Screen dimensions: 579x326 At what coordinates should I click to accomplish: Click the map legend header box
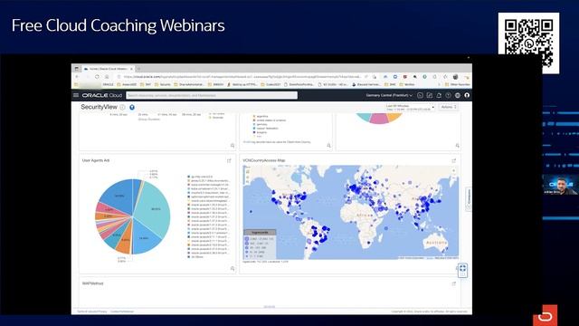260,233
